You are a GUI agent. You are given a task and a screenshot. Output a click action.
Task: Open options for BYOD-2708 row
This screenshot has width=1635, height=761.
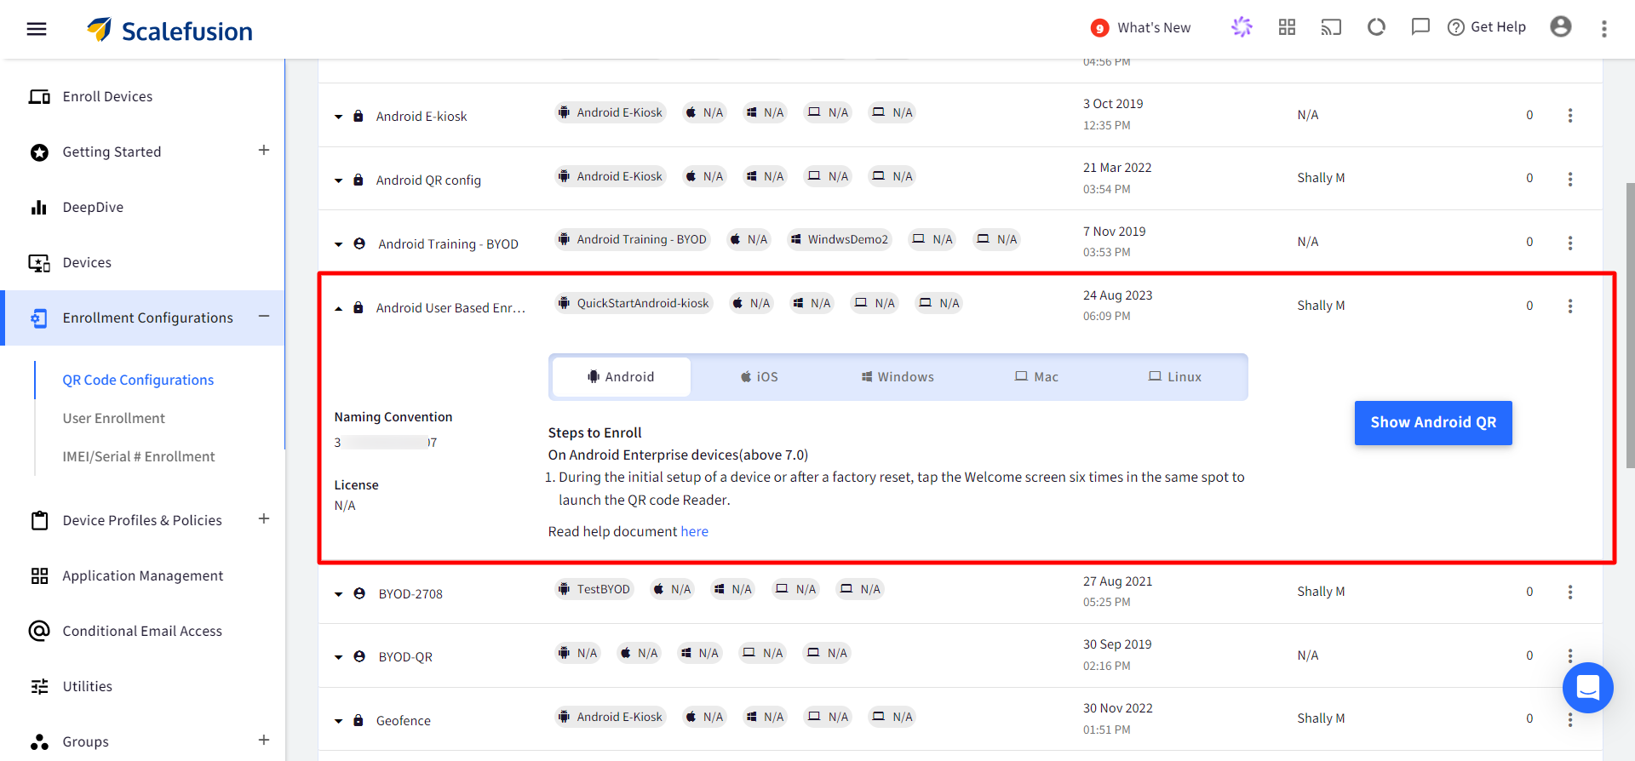pos(1570,592)
